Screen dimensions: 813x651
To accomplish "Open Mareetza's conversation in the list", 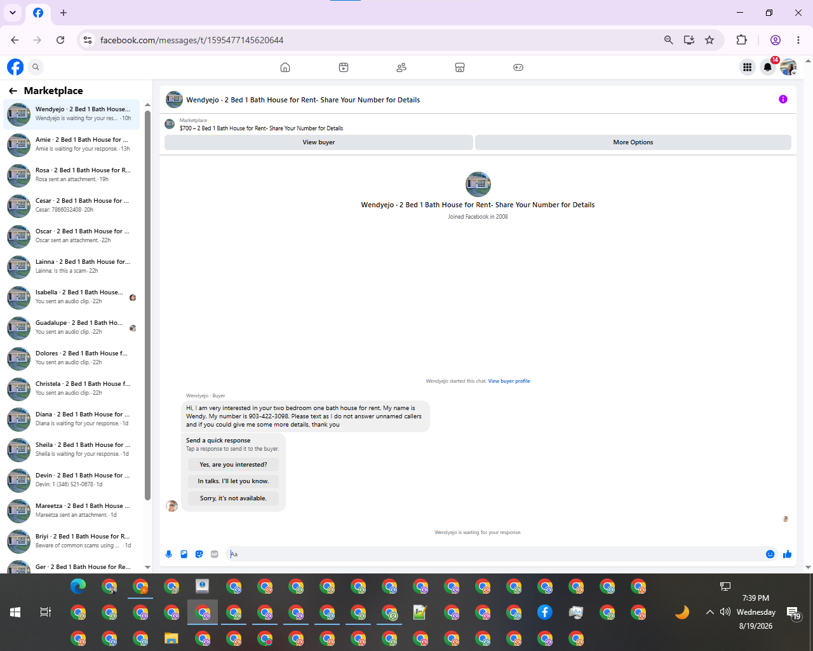I will click(71, 511).
